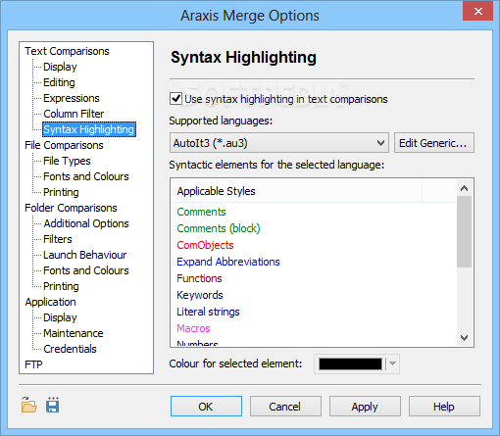
Task: Select FTP in the options tree
Action: (33, 364)
